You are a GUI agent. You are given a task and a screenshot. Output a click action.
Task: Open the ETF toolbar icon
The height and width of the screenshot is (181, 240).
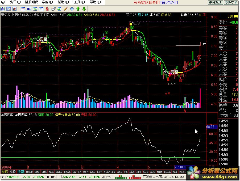click(x=15, y=9)
